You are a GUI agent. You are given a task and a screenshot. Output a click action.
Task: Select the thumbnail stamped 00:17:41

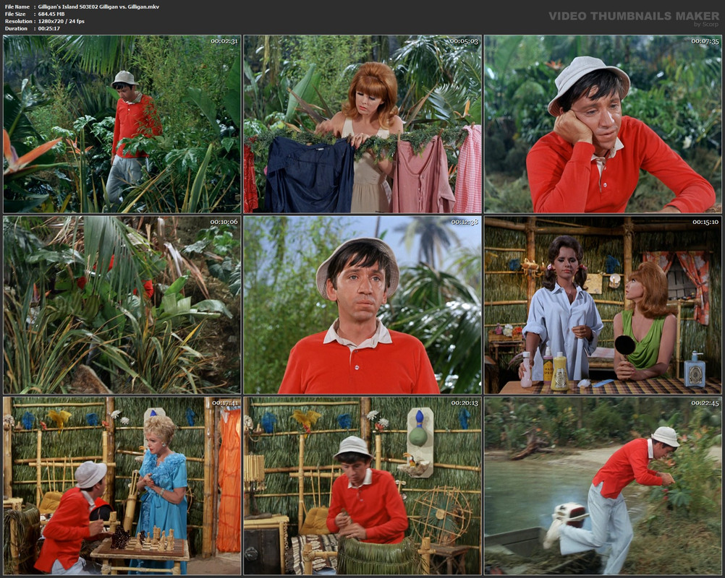coord(122,486)
